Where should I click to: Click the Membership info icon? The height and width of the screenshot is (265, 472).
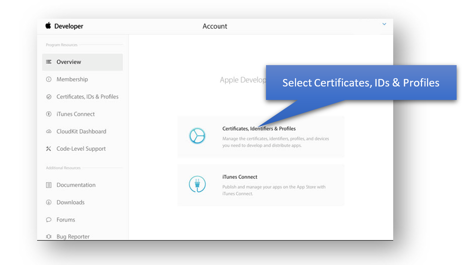pyautogui.click(x=49, y=79)
